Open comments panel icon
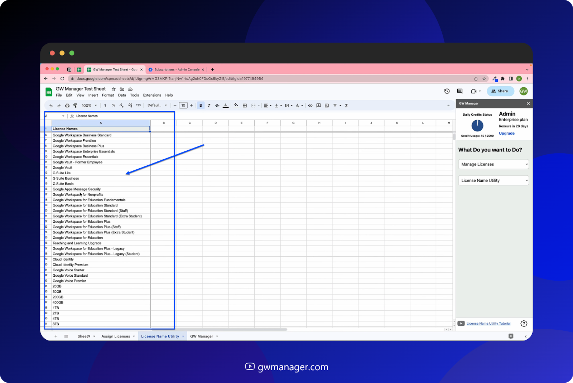573x383 pixels. 460,91
